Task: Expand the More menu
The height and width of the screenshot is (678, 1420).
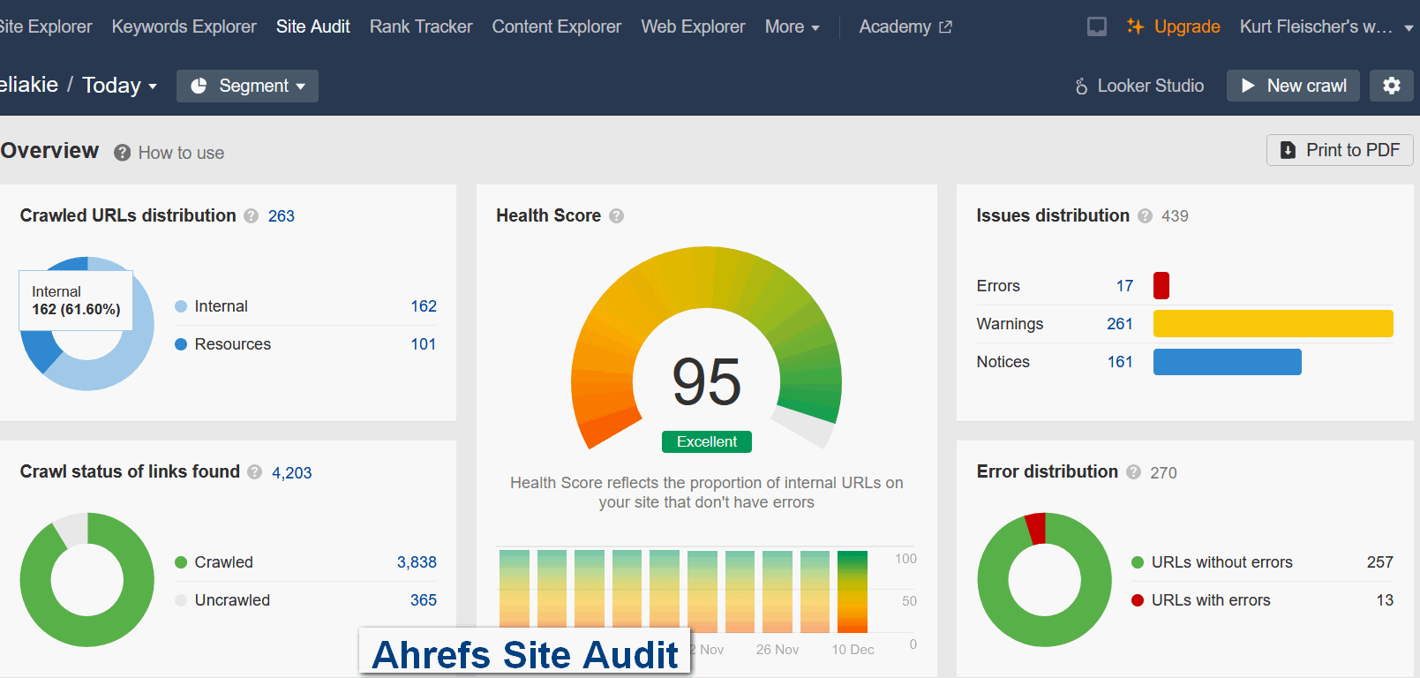Action: coord(793,27)
